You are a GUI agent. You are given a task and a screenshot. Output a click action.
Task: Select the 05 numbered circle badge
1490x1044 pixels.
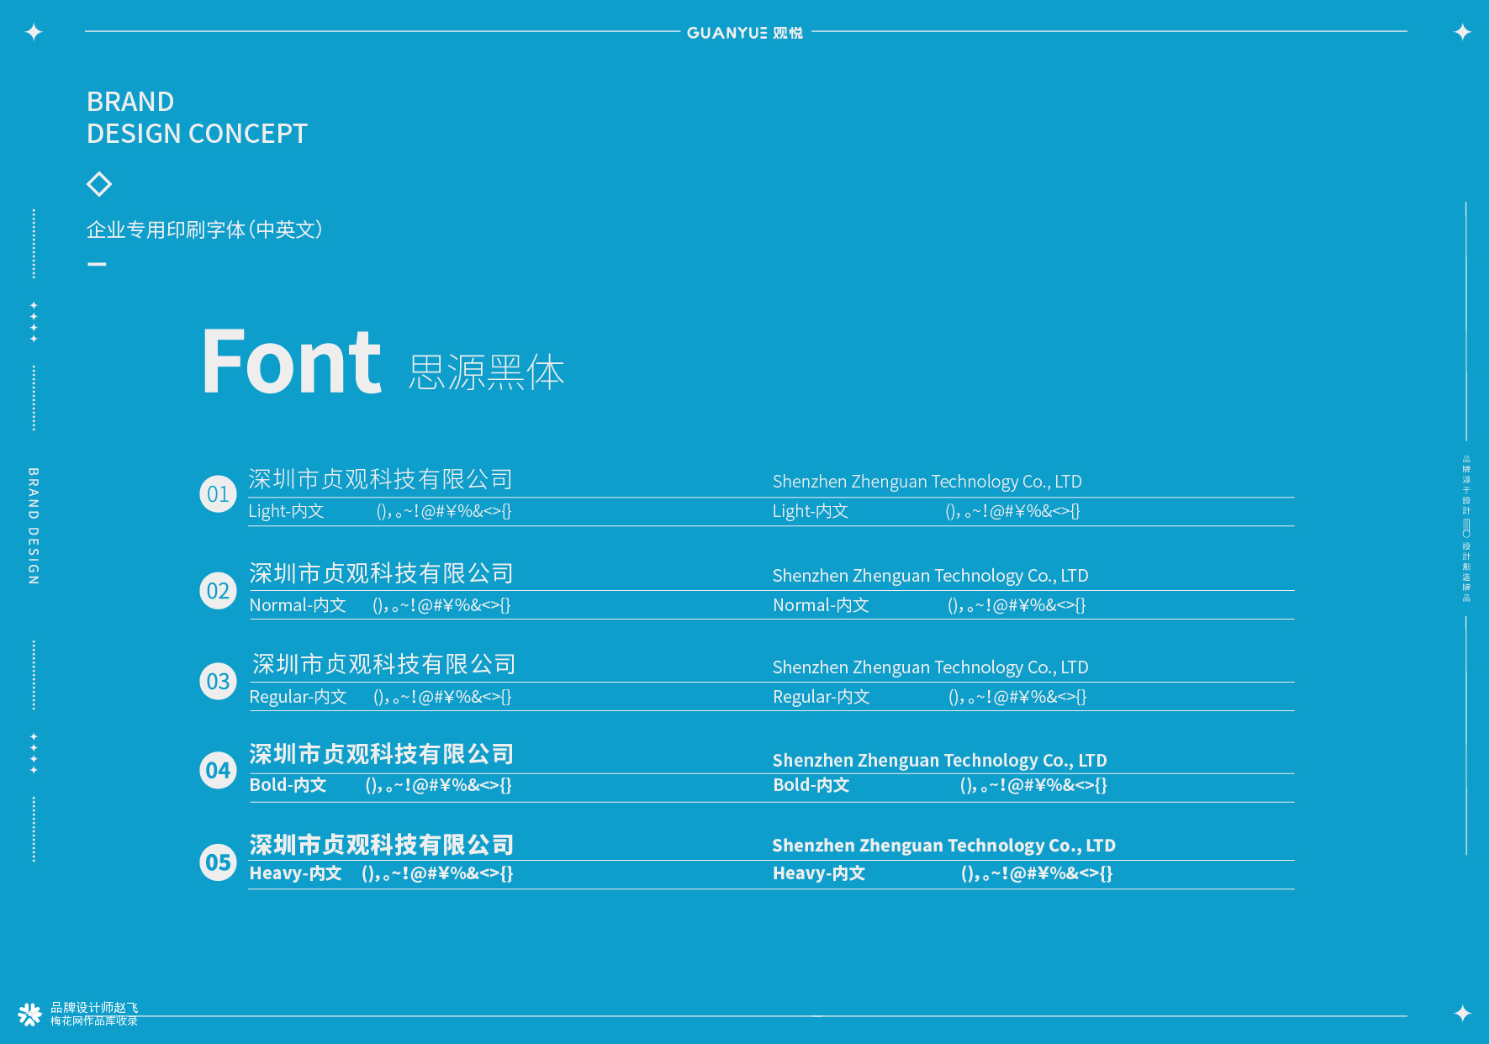(218, 862)
